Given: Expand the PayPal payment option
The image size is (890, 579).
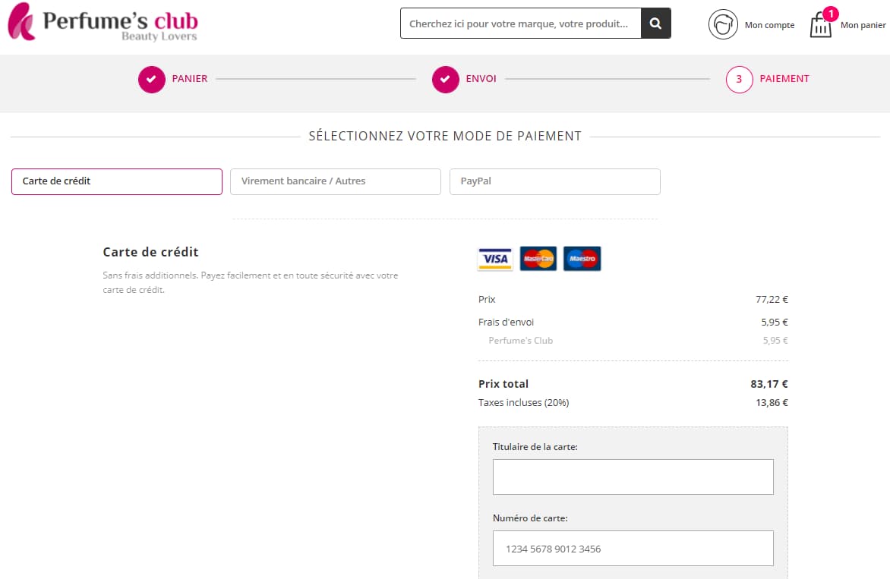Looking at the screenshot, I should coord(554,181).
